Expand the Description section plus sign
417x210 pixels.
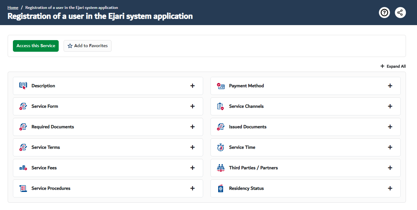point(192,86)
